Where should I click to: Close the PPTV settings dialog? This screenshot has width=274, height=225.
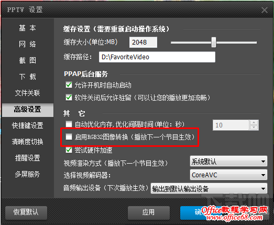(265, 10)
